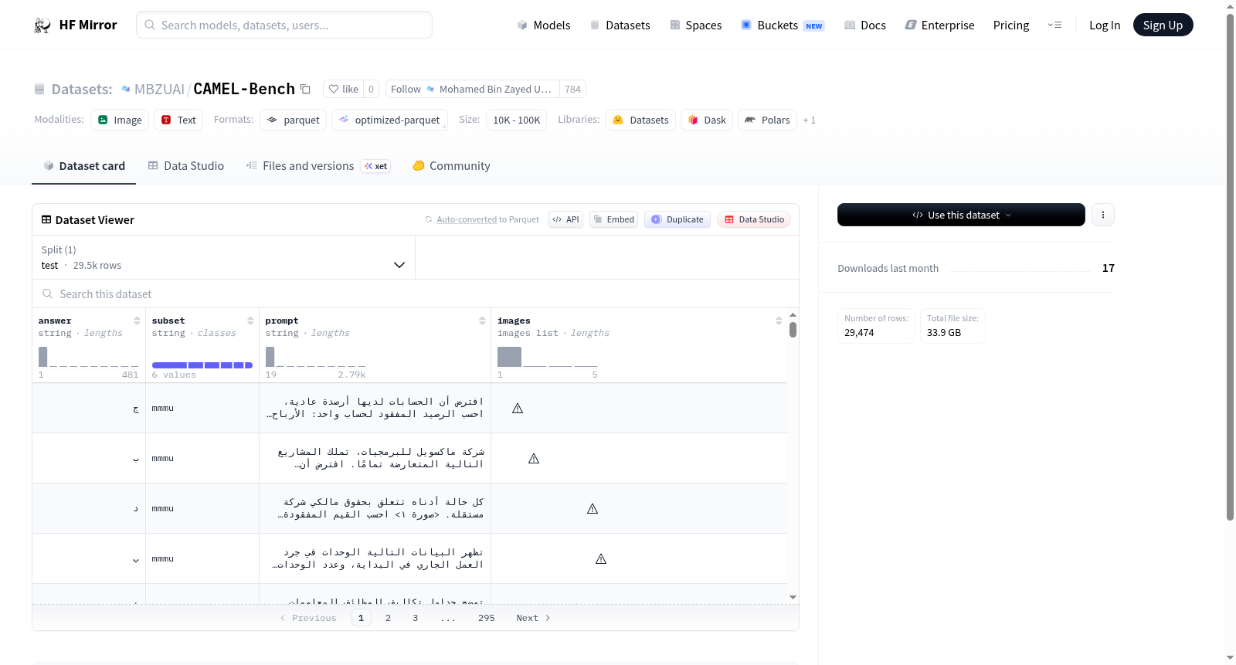Click the Sign Up button
This screenshot has height=665, width=1236.
pos(1163,25)
